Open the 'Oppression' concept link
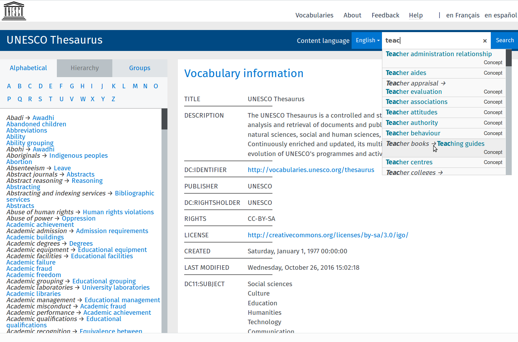 click(78, 218)
